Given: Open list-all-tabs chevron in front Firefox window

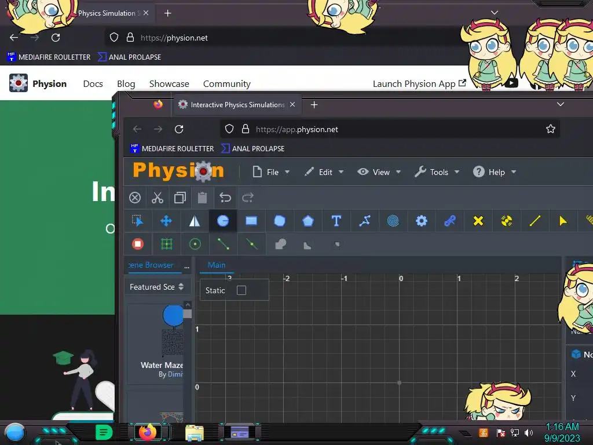Looking at the screenshot, I should pos(561,104).
